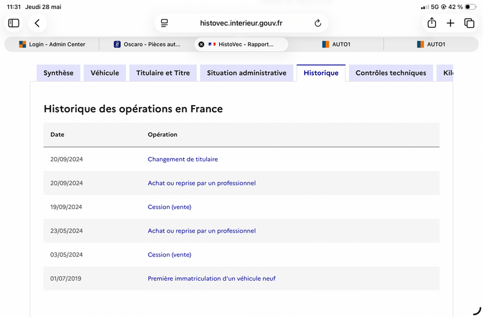Open the Synthèse section

click(59, 73)
